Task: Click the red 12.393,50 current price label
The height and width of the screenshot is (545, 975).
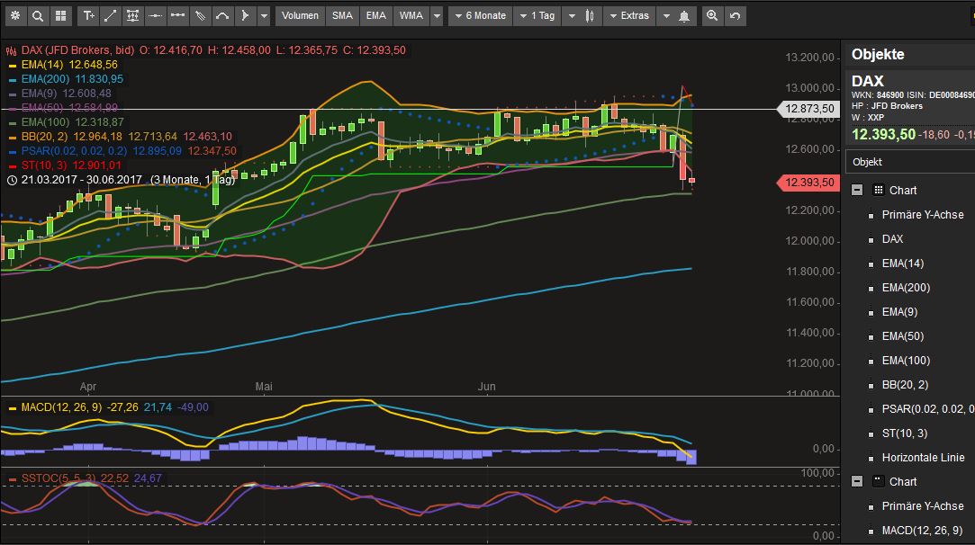Action: pyautogui.click(x=808, y=183)
